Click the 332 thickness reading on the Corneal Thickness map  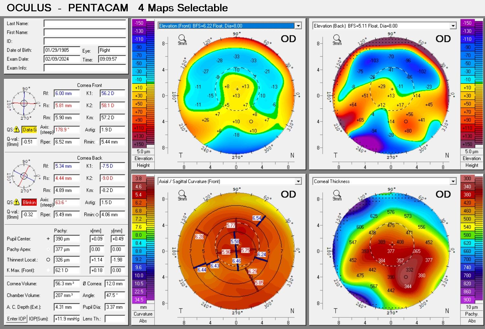(410, 270)
